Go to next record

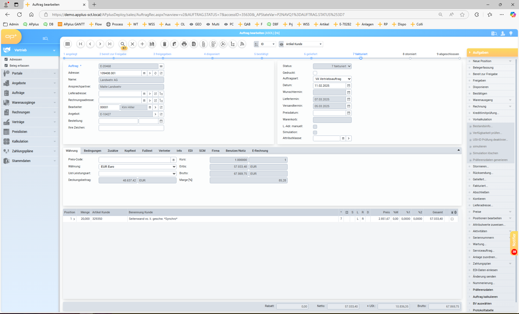[x=100, y=44]
